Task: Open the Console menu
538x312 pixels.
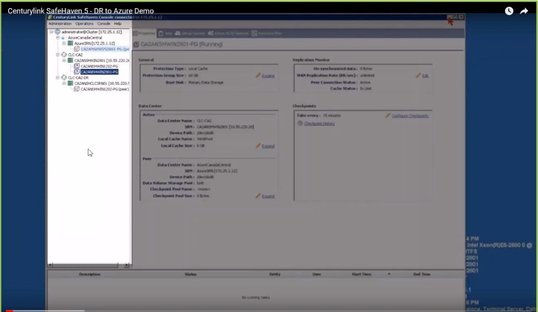Action: click(104, 24)
